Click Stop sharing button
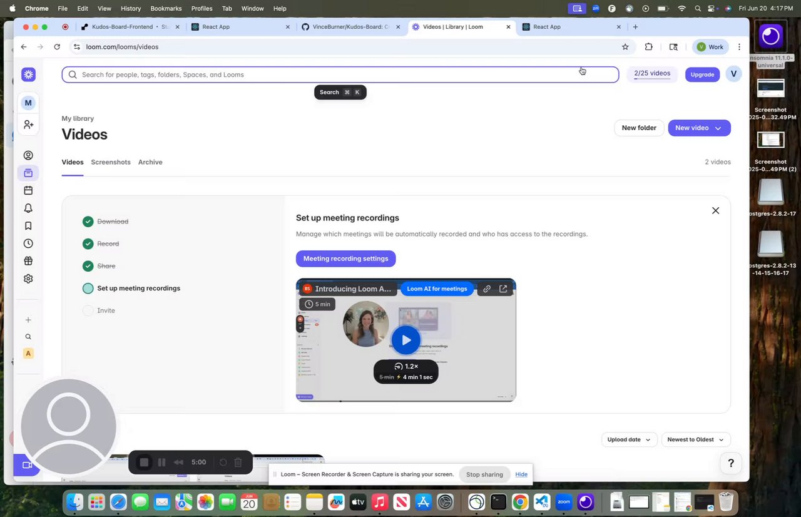 pyautogui.click(x=484, y=474)
